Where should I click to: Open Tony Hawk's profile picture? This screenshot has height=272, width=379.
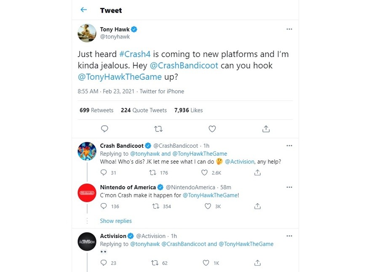87,33
